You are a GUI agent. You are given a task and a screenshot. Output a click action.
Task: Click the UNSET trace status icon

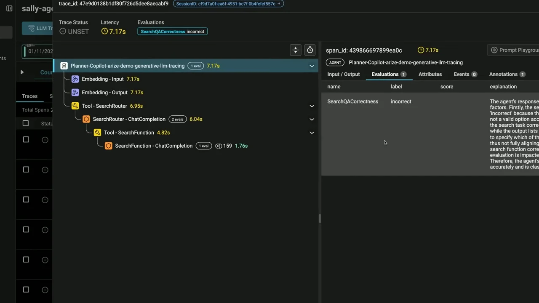point(63,32)
